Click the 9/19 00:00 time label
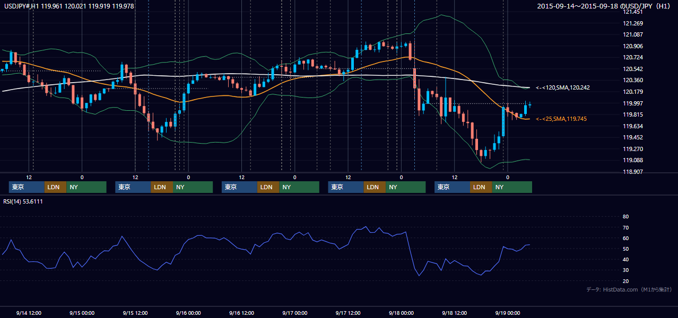The height and width of the screenshot is (318, 678). 508,313
